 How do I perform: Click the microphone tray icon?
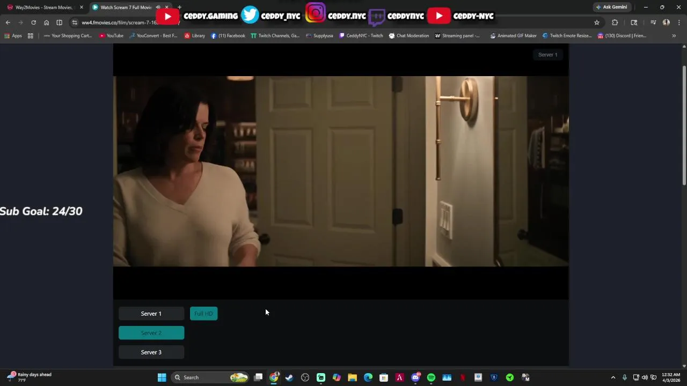(x=624, y=377)
